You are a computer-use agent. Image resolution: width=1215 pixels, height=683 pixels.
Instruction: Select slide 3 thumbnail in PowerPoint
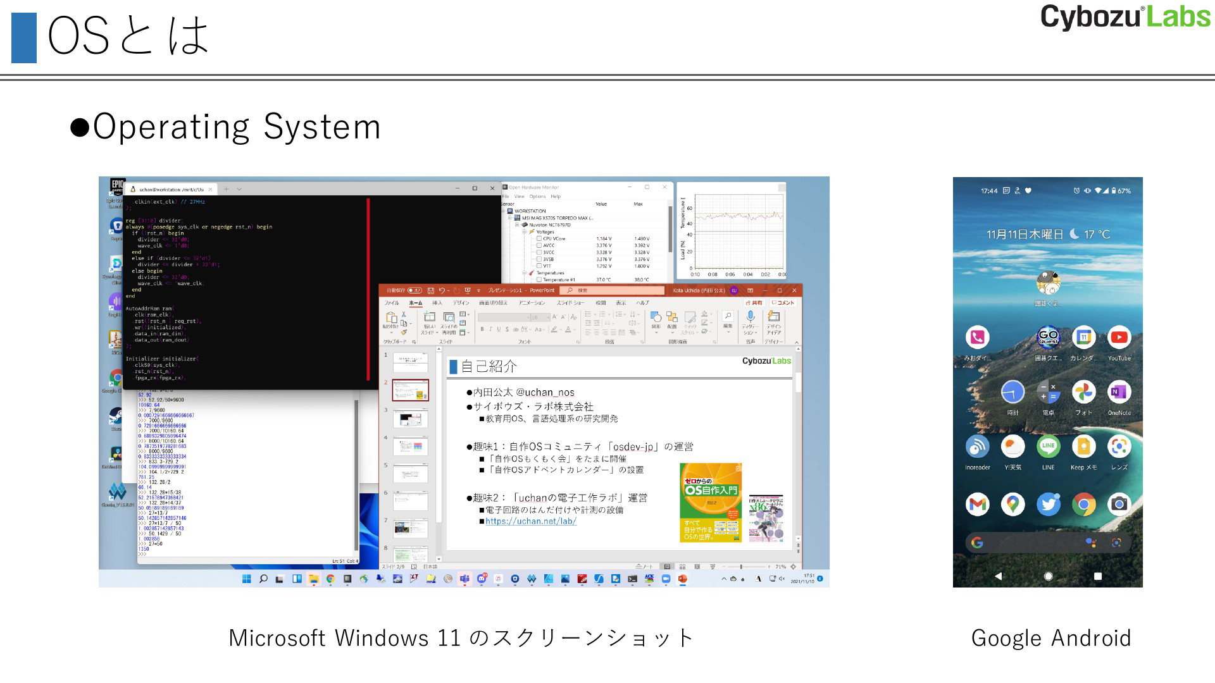click(411, 419)
